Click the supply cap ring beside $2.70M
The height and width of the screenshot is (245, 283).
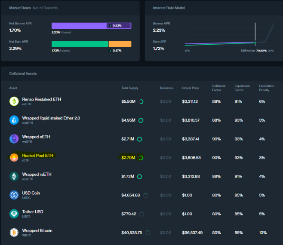(x=141, y=158)
